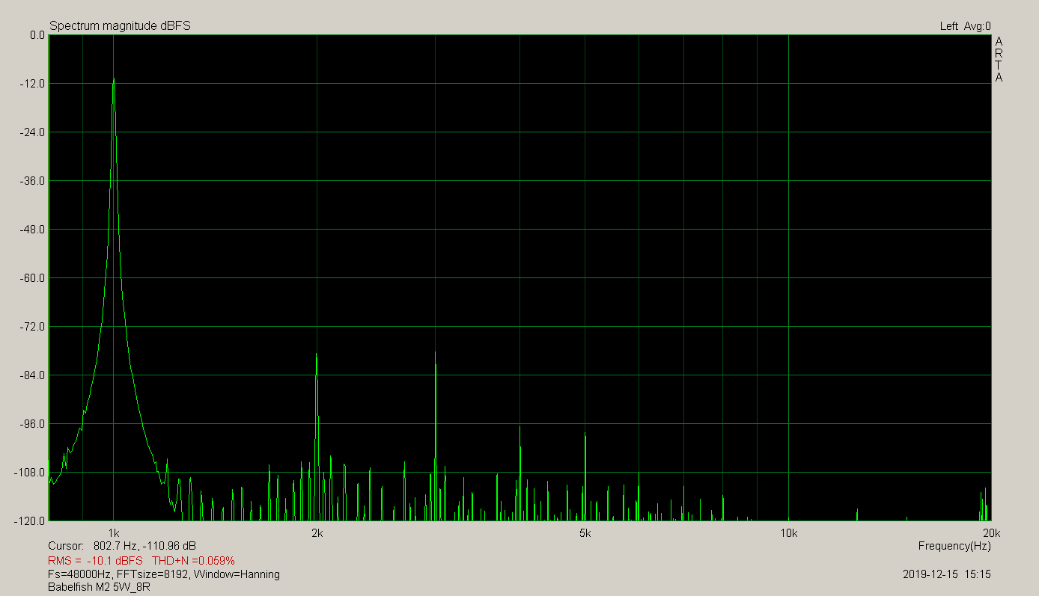Viewport: 1039px width, 596px height.
Task: Click the 0.0 dB axis label
Action: pos(36,35)
